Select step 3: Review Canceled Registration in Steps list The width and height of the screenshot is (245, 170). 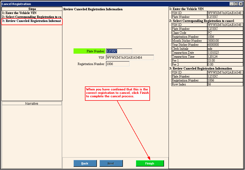pos(32,21)
